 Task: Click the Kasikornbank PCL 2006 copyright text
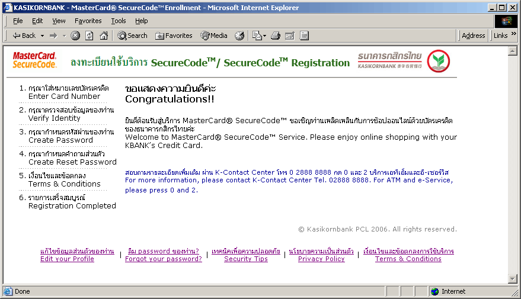[x=378, y=229]
